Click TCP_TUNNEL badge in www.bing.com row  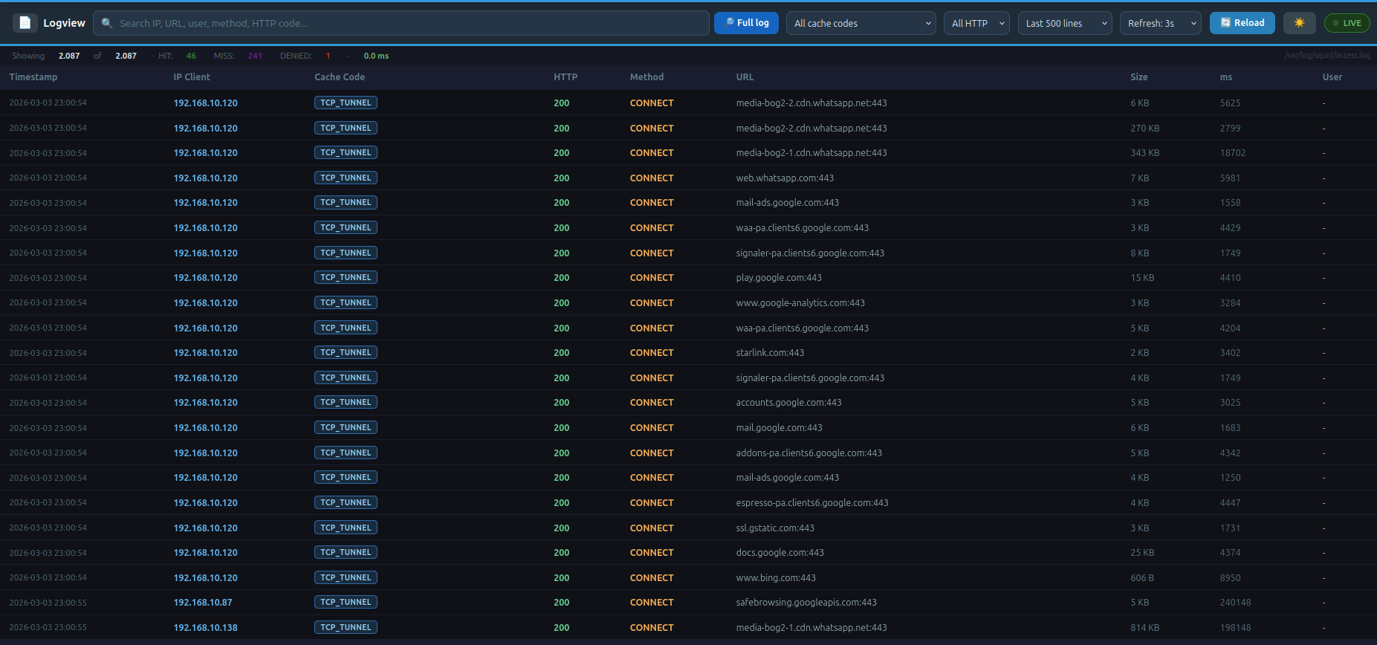click(346, 577)
